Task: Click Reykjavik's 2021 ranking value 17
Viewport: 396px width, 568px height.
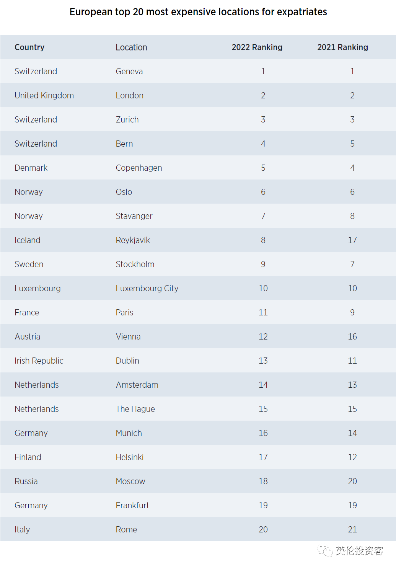Action: click(x=352, y=240)
